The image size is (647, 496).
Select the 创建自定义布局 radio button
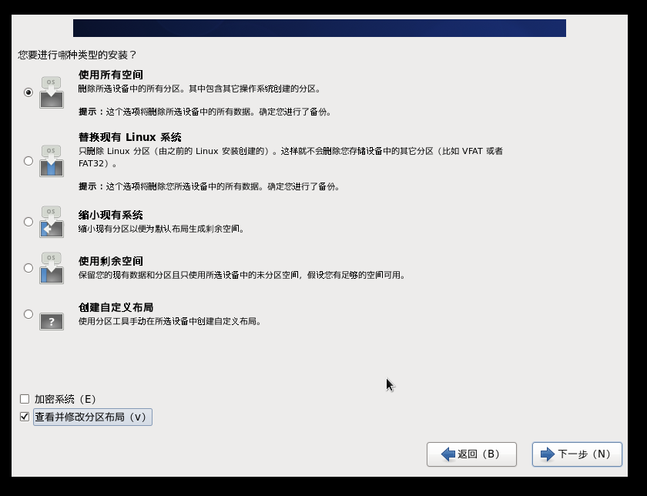[x=28, y=314]
